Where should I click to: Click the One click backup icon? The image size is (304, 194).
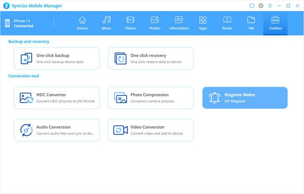pyautogui.click(x=26, y=58)
